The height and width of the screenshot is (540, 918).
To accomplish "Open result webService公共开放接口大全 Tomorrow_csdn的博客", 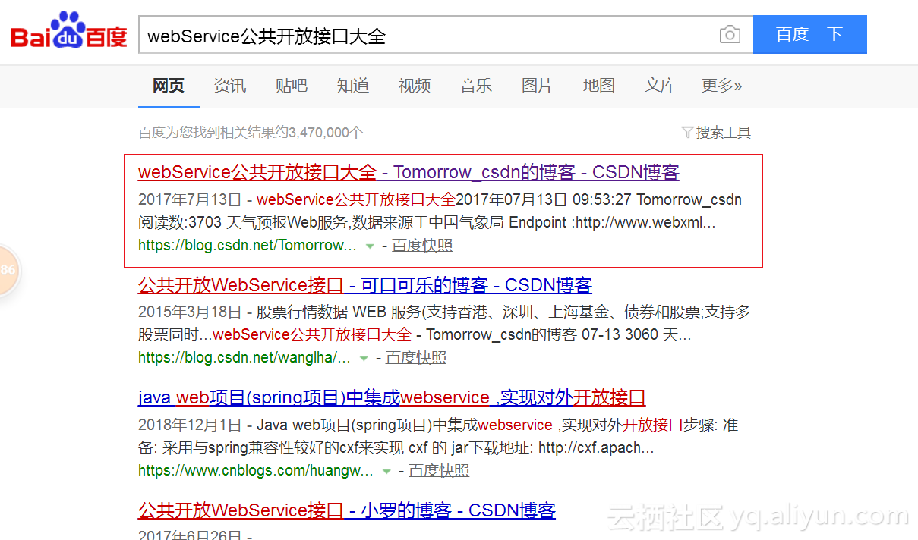I will 409,172.
